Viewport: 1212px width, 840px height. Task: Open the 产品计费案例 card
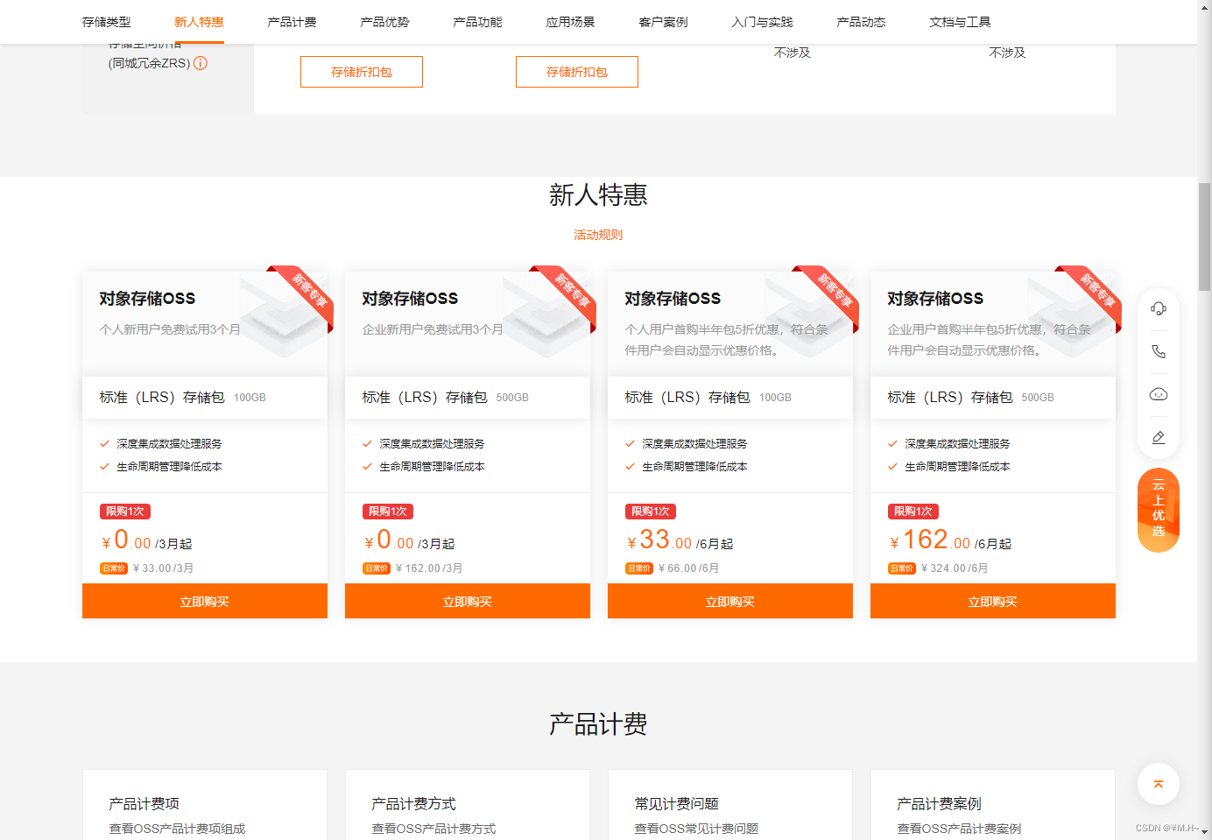click(x=993, y=805)
